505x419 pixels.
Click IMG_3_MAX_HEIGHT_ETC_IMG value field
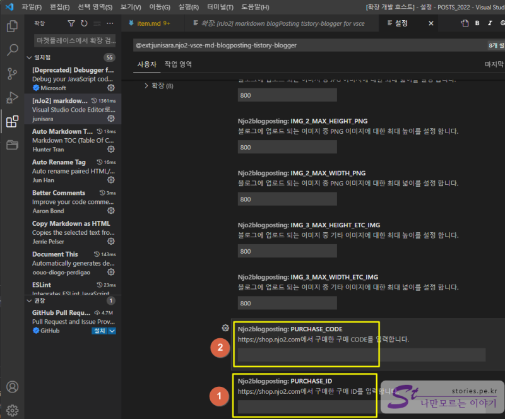coord(287,251)
